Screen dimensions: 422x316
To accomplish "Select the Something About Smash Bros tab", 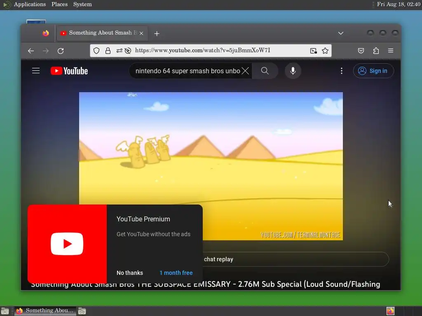I will 102,33.
